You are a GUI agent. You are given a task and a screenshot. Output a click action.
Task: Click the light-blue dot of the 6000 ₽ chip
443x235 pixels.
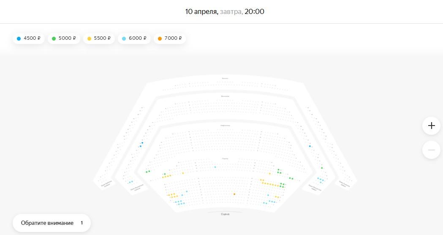(x=124, y=38)
